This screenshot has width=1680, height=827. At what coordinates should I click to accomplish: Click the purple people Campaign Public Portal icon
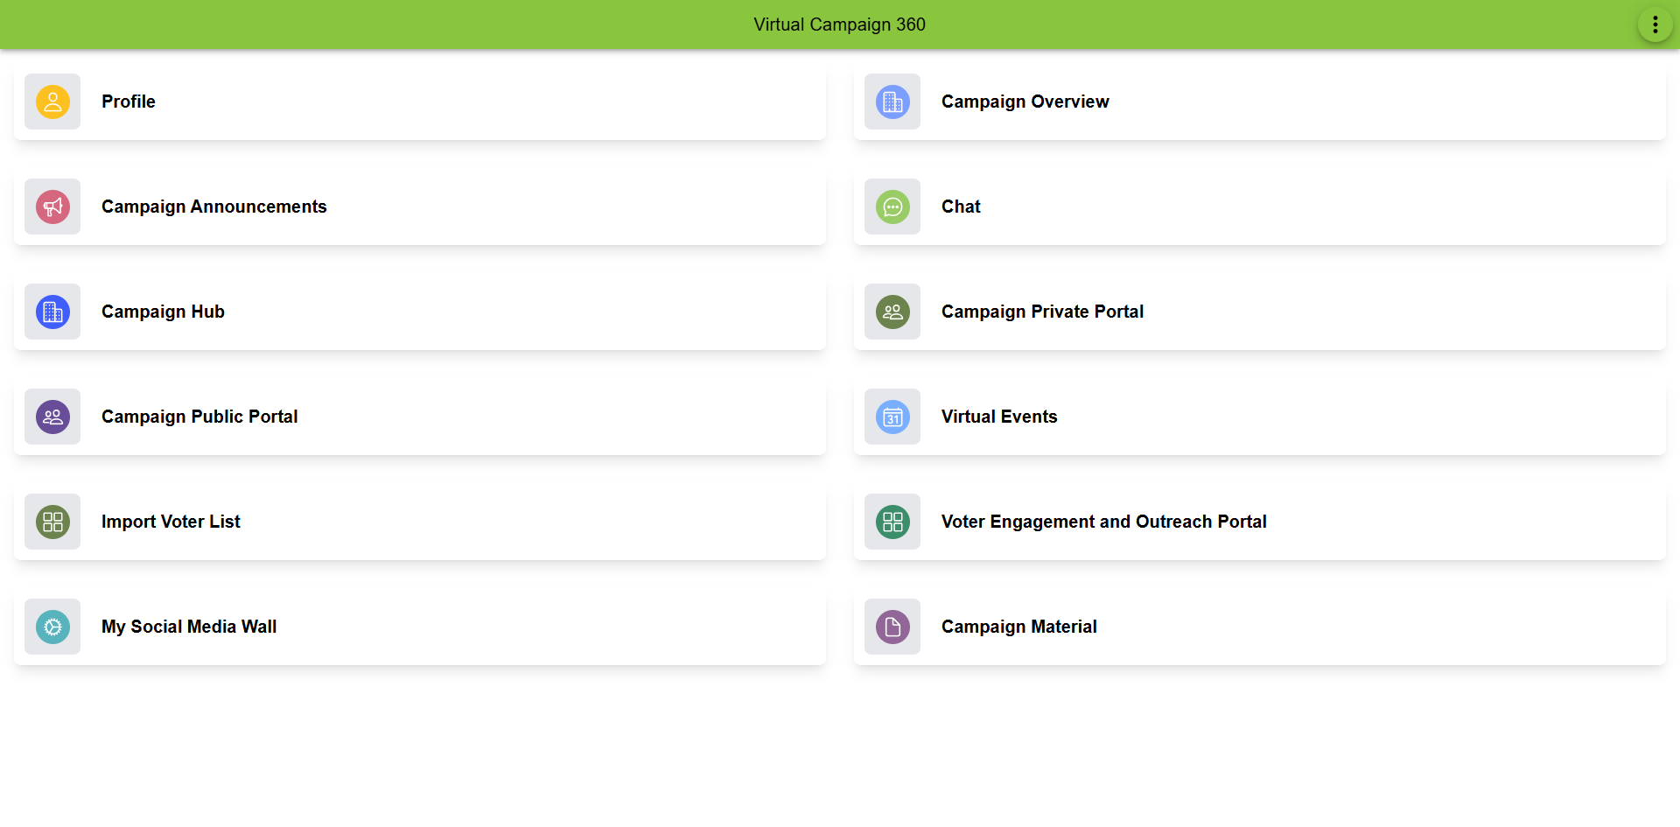pos(52,417)
